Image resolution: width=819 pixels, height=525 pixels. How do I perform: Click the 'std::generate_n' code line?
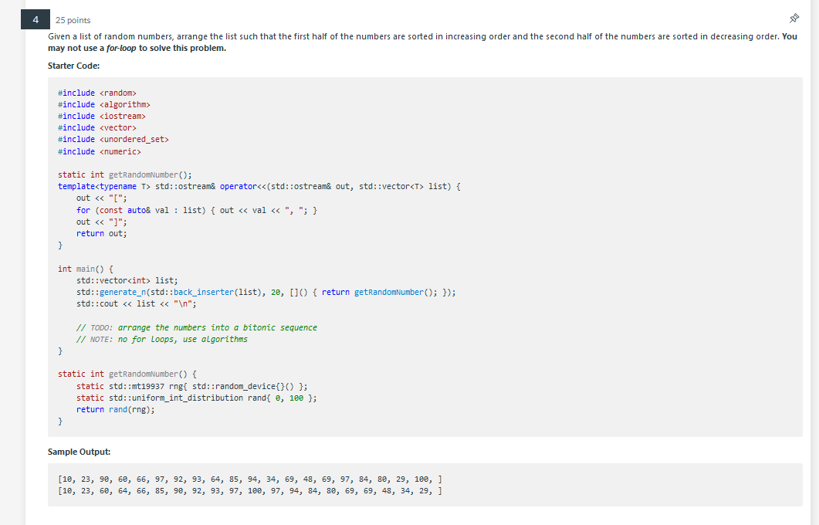(266, 292)
